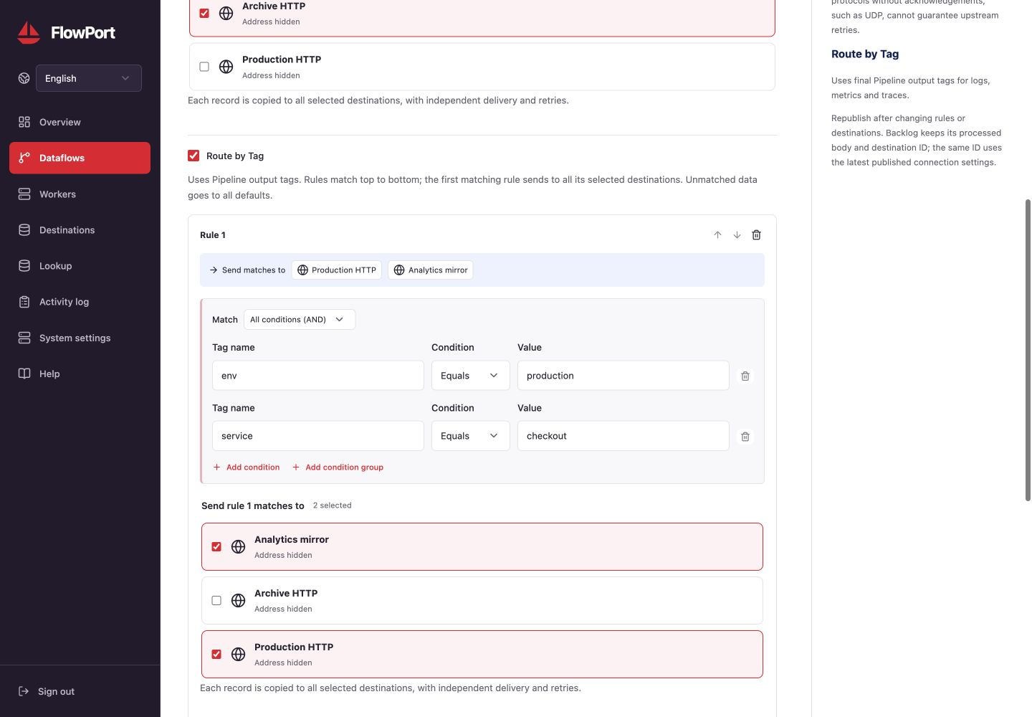
Task: Delete Rule 1 with trash icon
Action: click(x=756, y=235)
